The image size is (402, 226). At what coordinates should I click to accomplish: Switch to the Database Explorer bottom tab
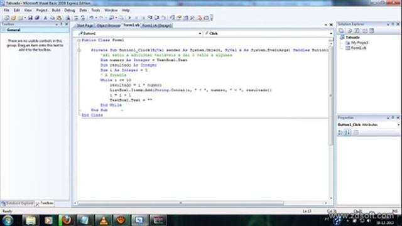coord(18,203)
